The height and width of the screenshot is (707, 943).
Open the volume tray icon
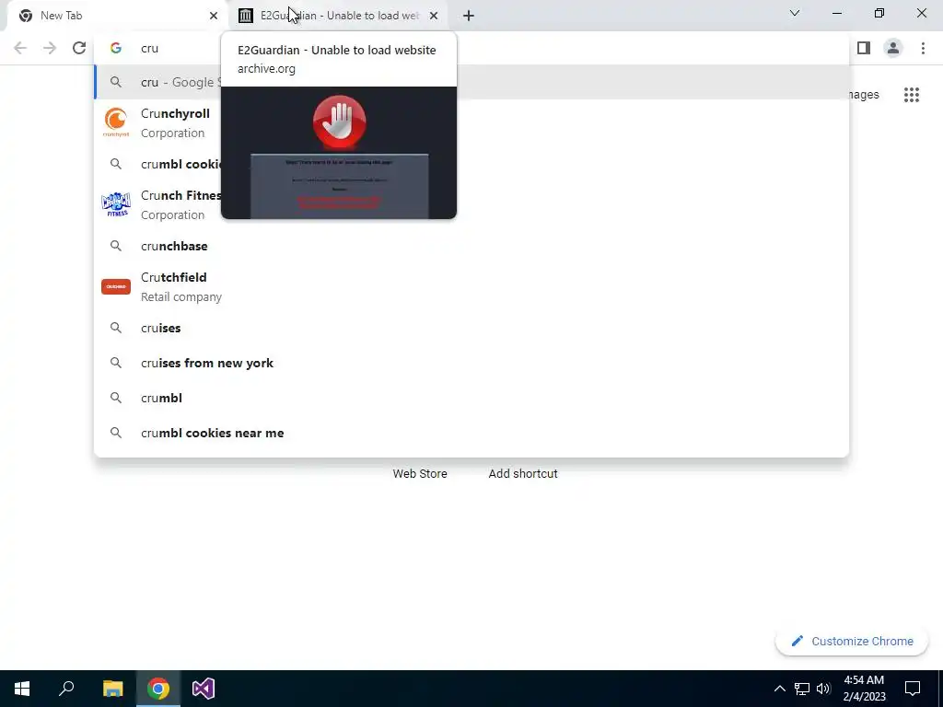click(x=823, y=689)
